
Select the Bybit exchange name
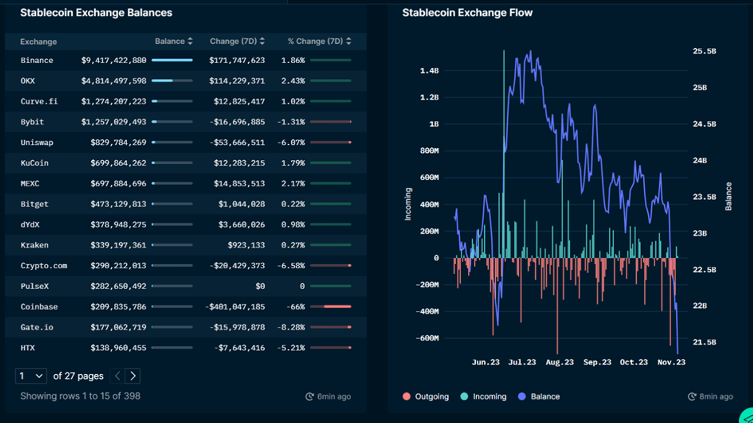(x=32, y=122)
